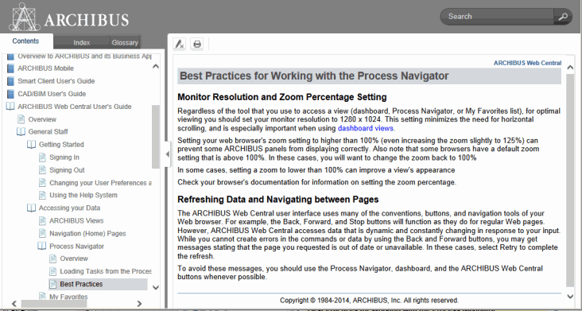The image size is (582, 311).
Task: Click the print icon in toolbar
Action: point(197,45)
